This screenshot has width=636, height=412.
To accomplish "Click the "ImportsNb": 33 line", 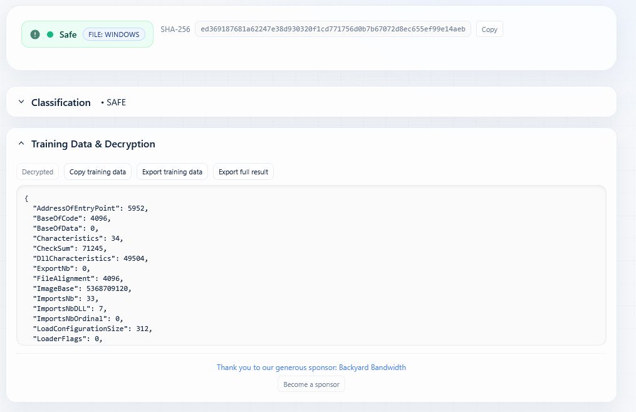I will pyautogui.click(x=66, y=298).
